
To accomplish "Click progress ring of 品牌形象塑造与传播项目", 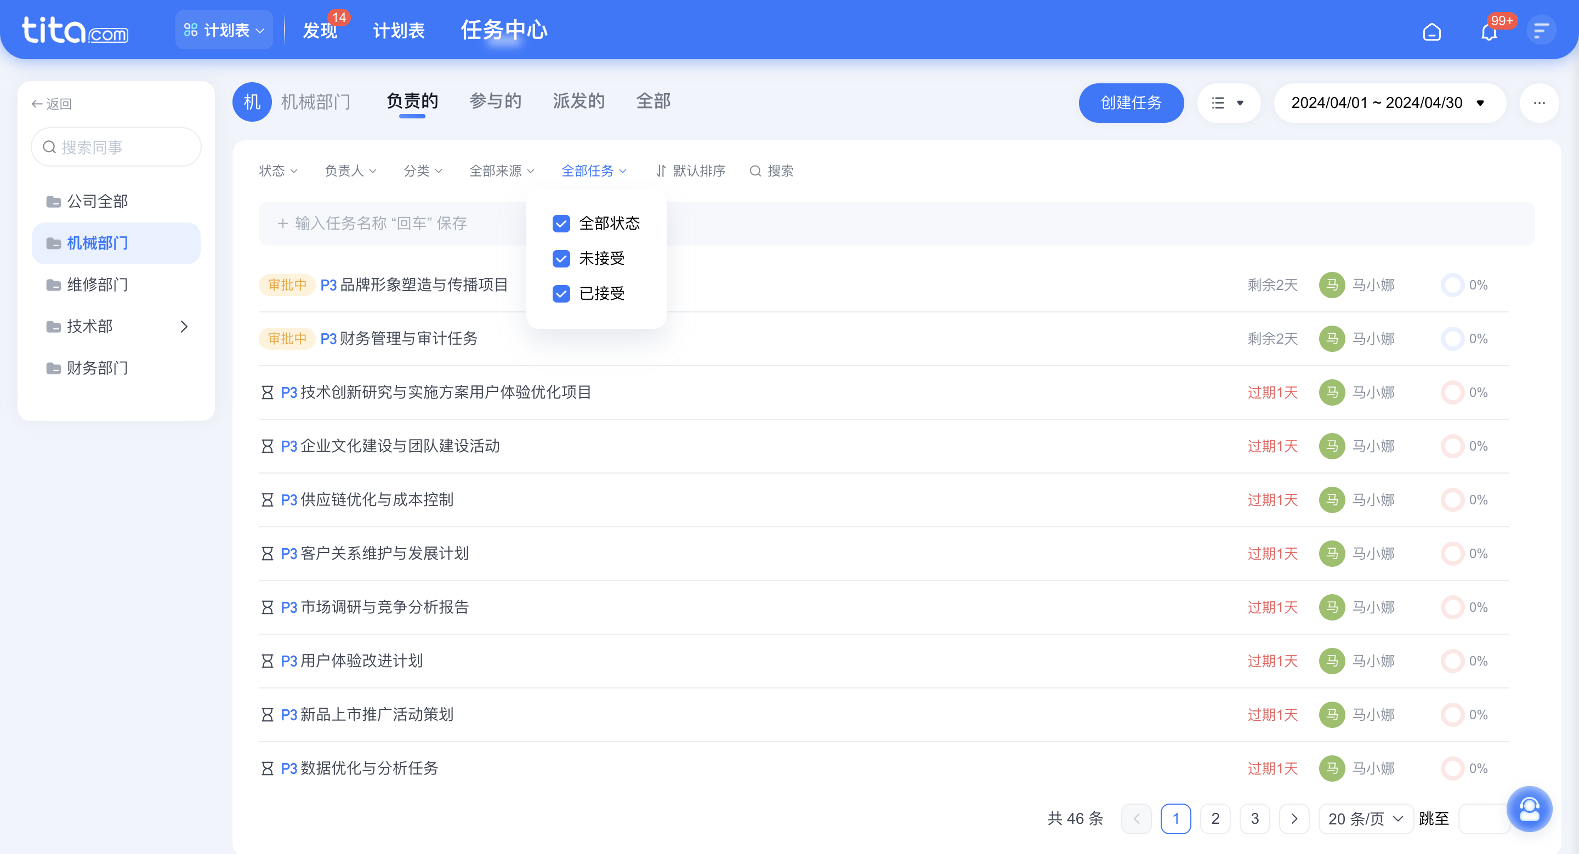I will pos(1452,285).
